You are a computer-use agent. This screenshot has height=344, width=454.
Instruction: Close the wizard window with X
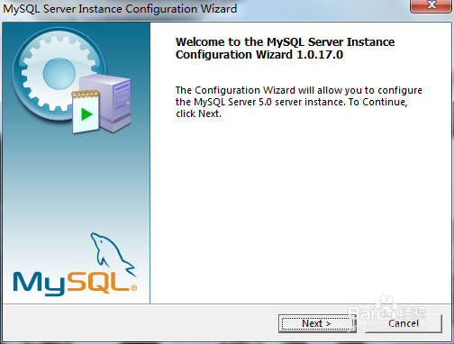click(431, 5)
